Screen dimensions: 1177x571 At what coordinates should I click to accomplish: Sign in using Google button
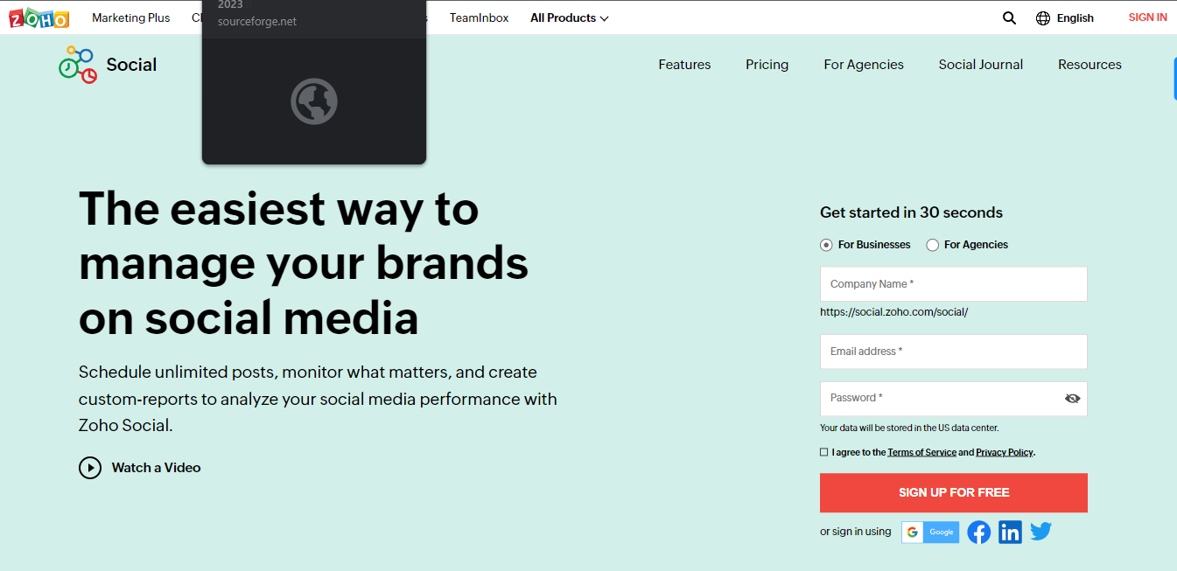click(930, 532)
